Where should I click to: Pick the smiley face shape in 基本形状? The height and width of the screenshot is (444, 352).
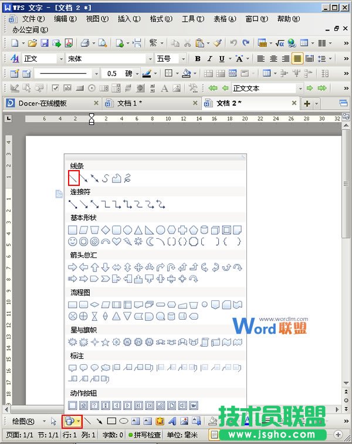click(73, 241)
